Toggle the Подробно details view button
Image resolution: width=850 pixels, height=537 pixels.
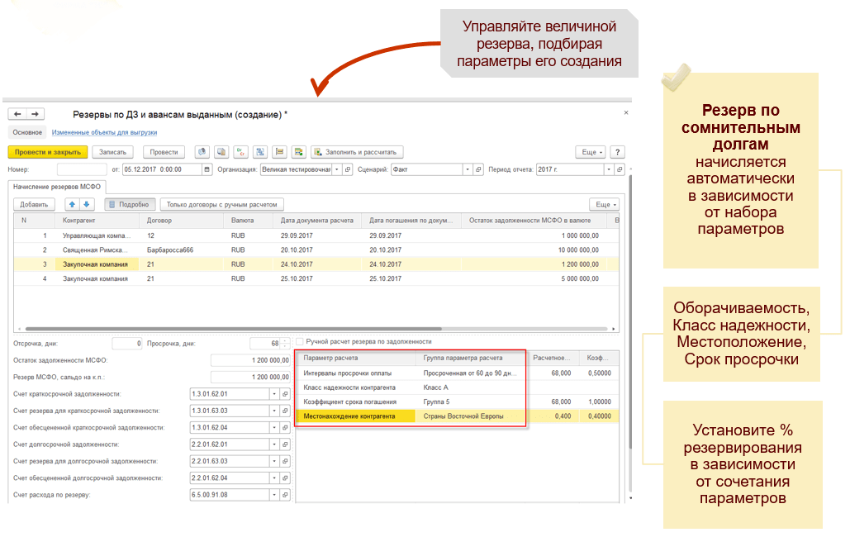pyautogui.click(x=129, y=204)
